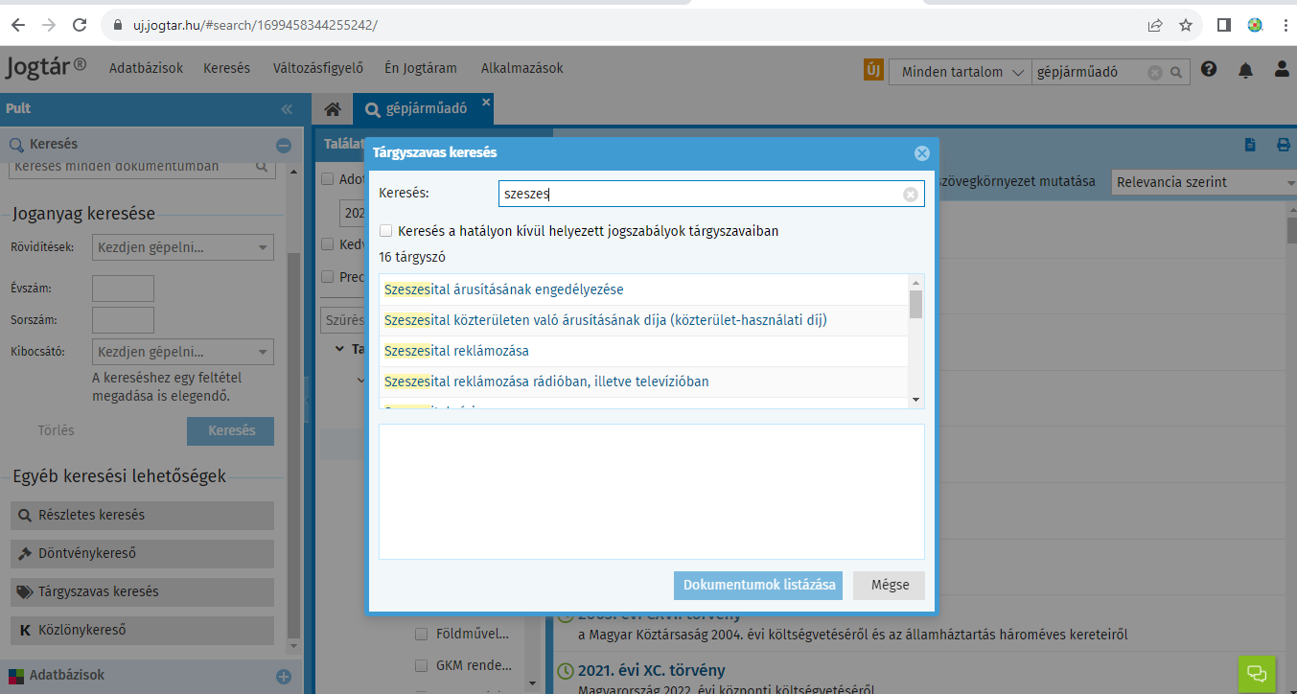This screenshot has height=694, width=1297.
Task: Click the document export icon
Action: (x=1250, y=145)
